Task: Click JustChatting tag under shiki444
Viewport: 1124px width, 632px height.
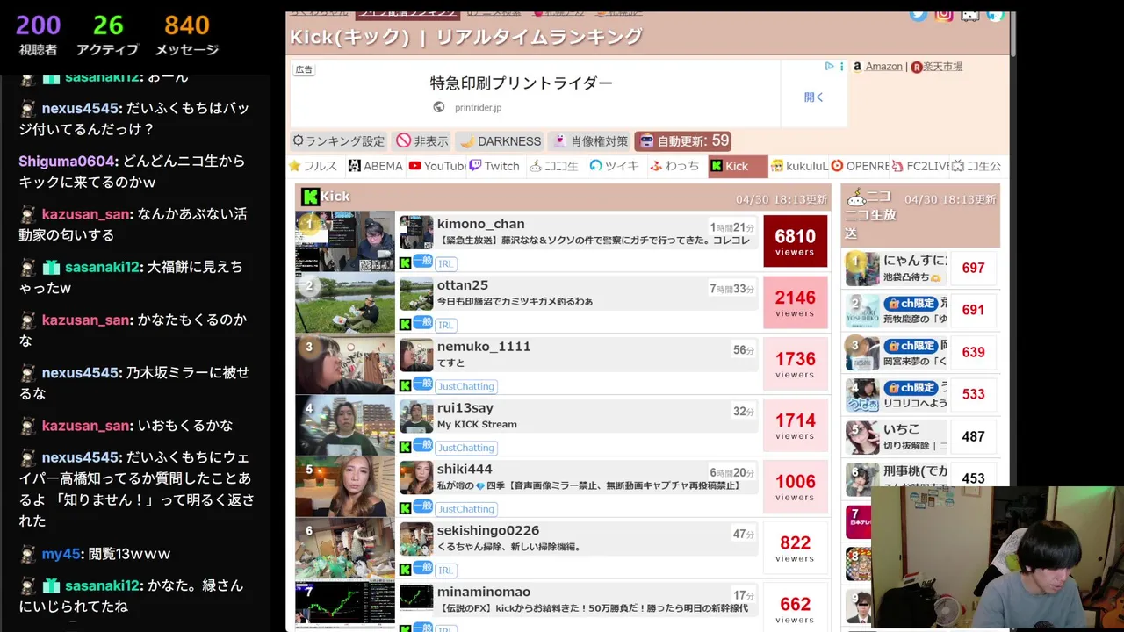Action: [x=467, y=509]
